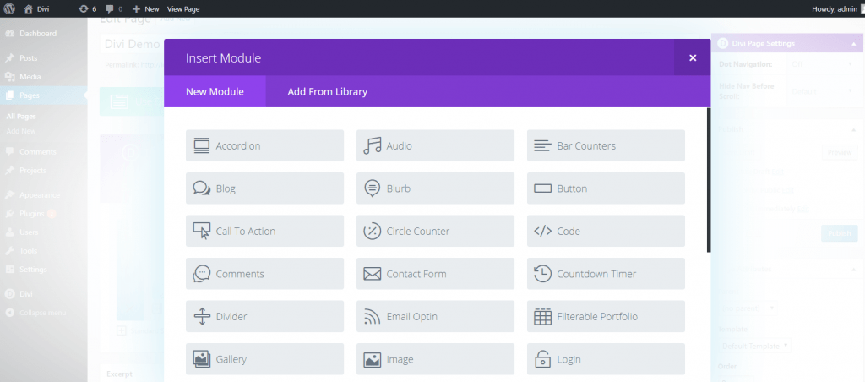
Task: Insert the Contact Form module
Action: click(x=435, y=274)
